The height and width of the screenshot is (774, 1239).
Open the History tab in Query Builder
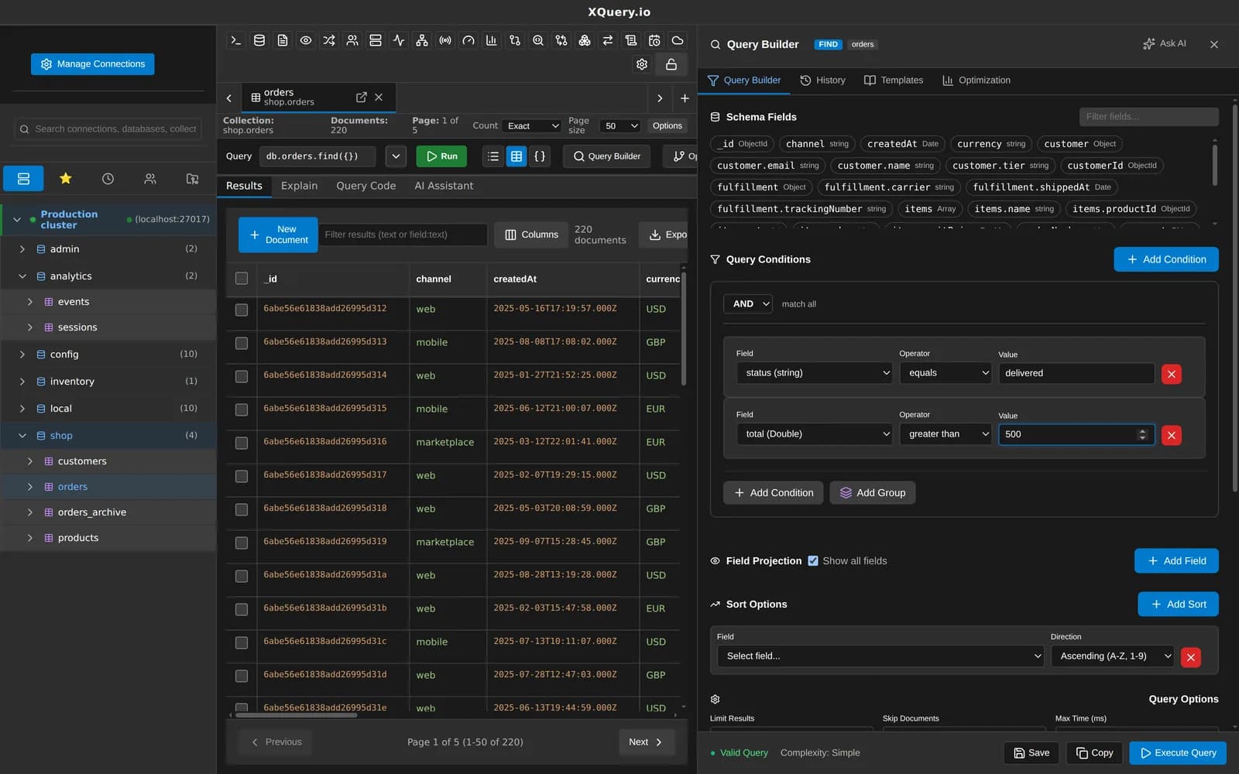(822, 80)
